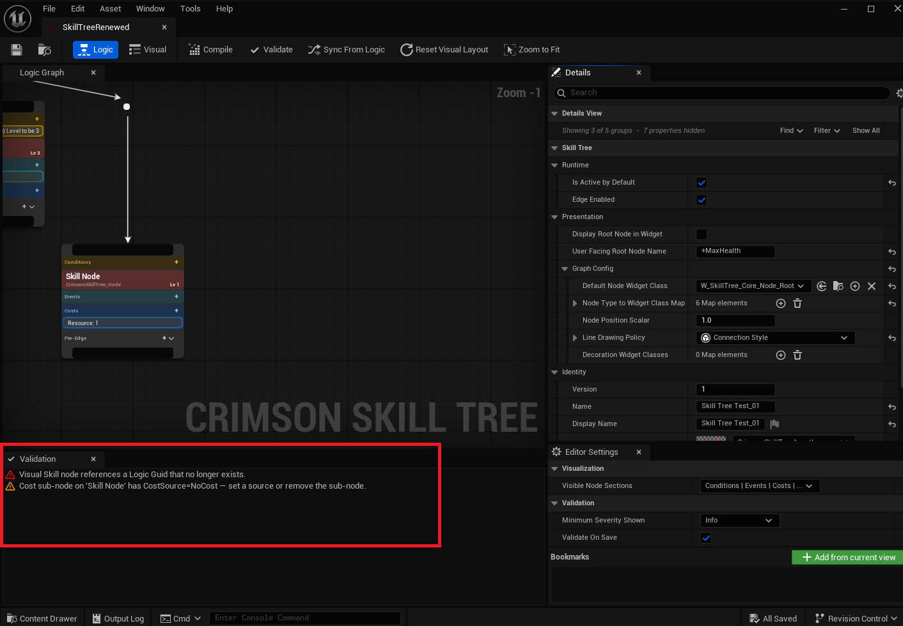Click Sync From Logic shuffle icon
The height and width of the screenshot is (626, 903).
[314, 50]
